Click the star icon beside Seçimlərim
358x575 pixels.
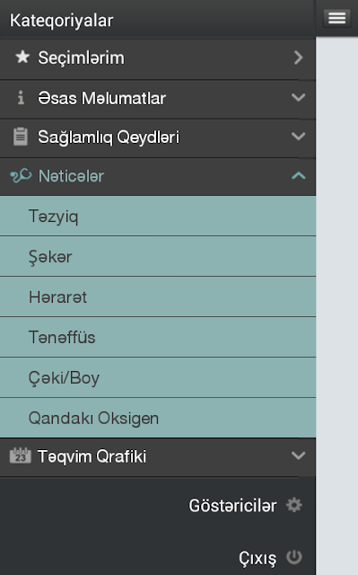point(22,57)
